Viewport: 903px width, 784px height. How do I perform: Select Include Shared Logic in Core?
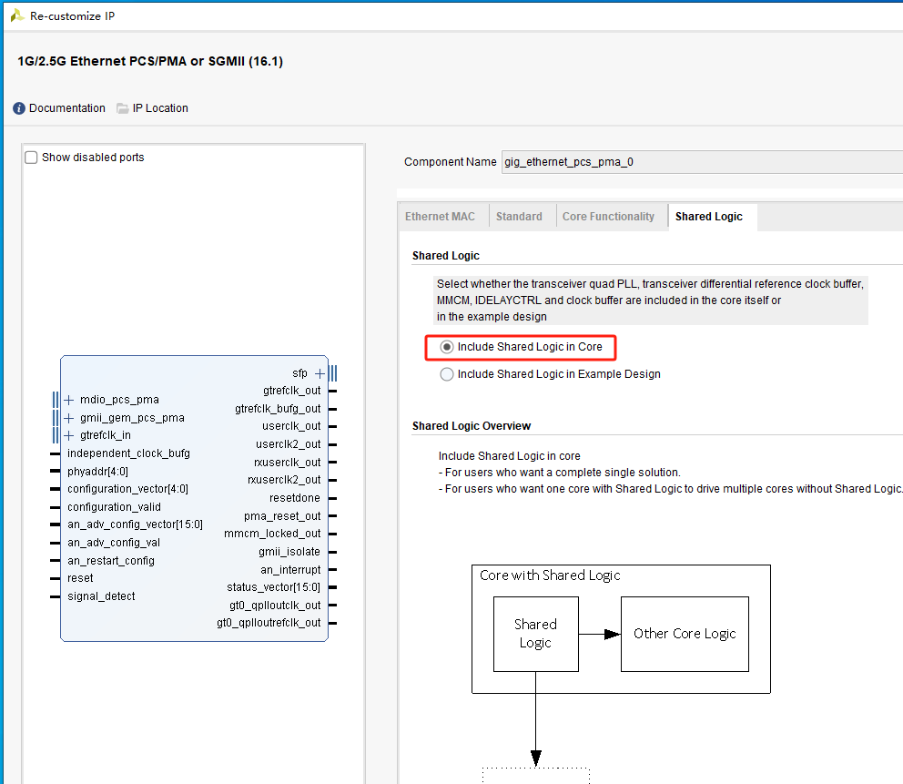pyautogui.click(x=446, y=347)
